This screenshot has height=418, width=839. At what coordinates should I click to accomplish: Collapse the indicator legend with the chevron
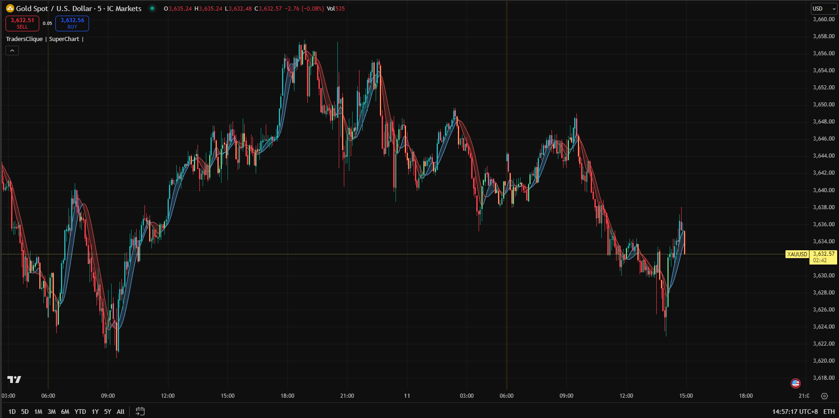point(12,51)
